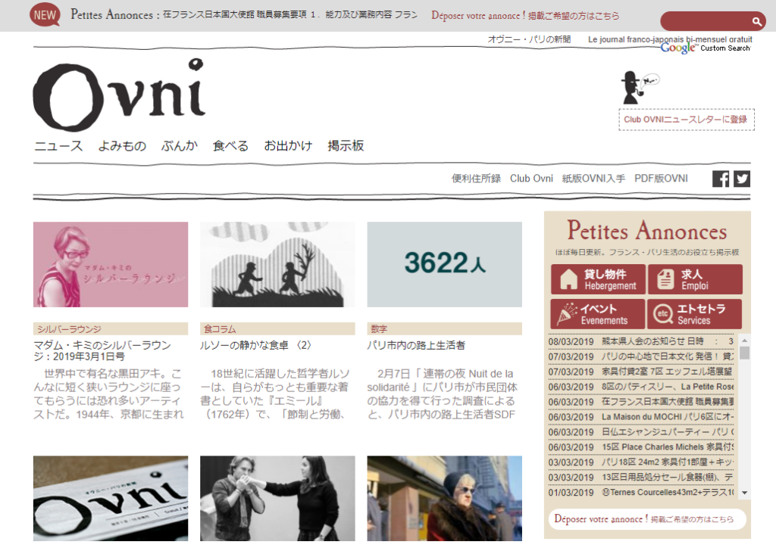Screen dimensions: 776x554
Task: Open the Facebook page icon
Action: [x=721, y=179]
